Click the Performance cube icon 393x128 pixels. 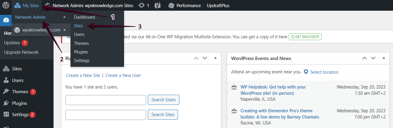coord(171,6)
